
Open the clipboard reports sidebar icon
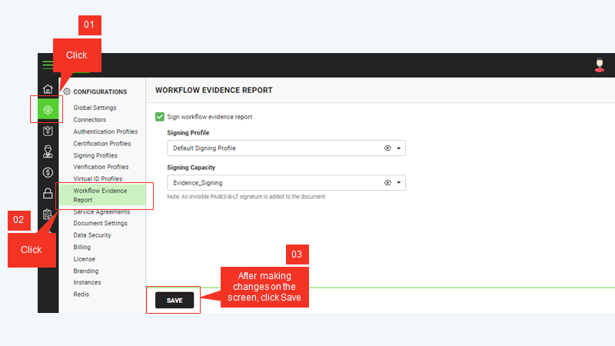[48, 214]
